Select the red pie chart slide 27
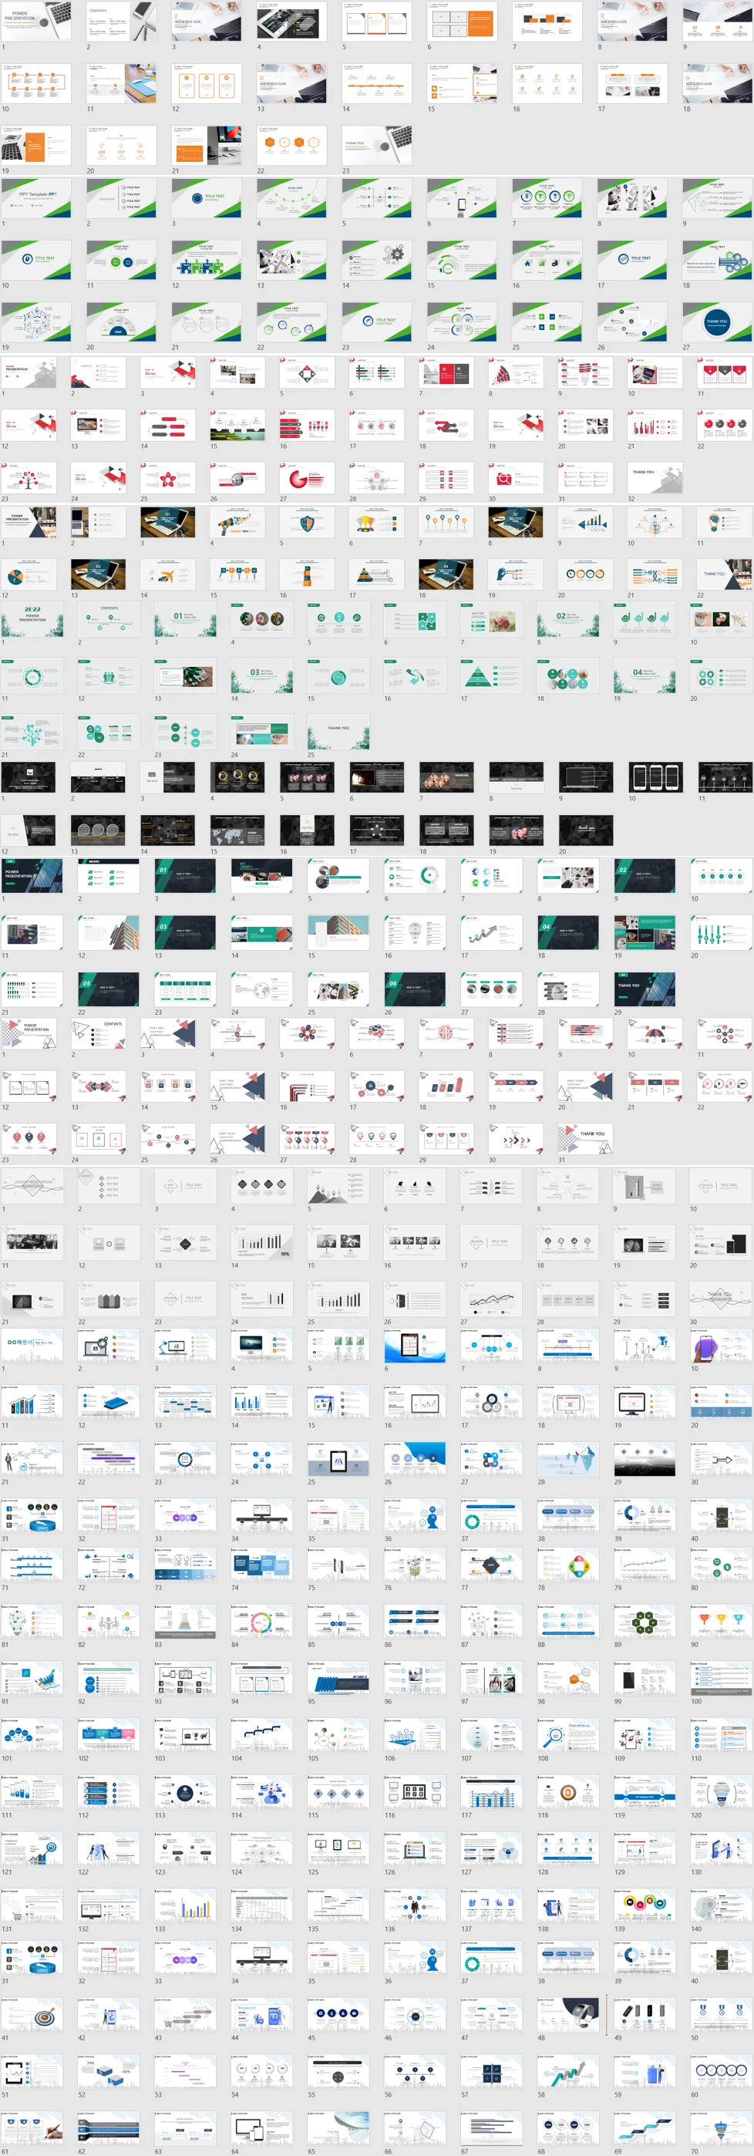The width and height of the screenshot is (754, 2156). pos(307,478)
